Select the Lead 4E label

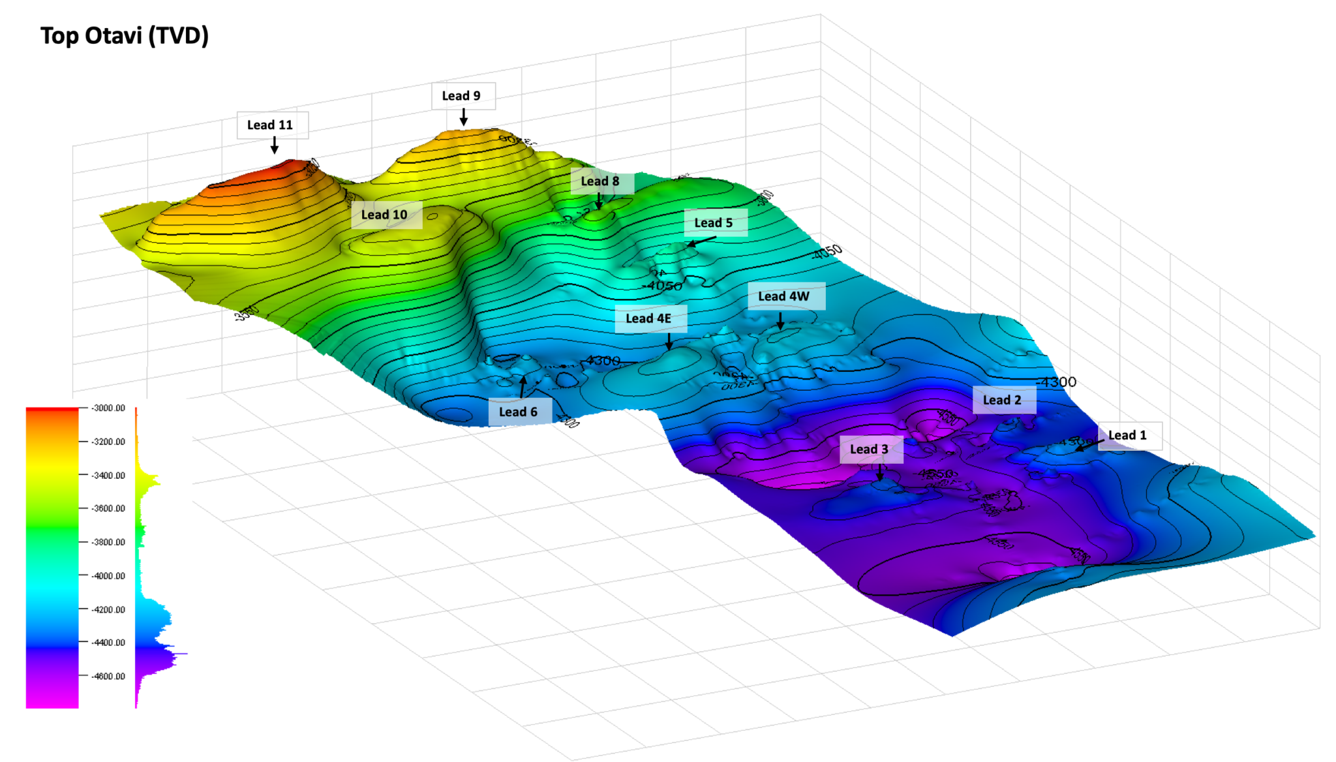(x=651, y=319)
